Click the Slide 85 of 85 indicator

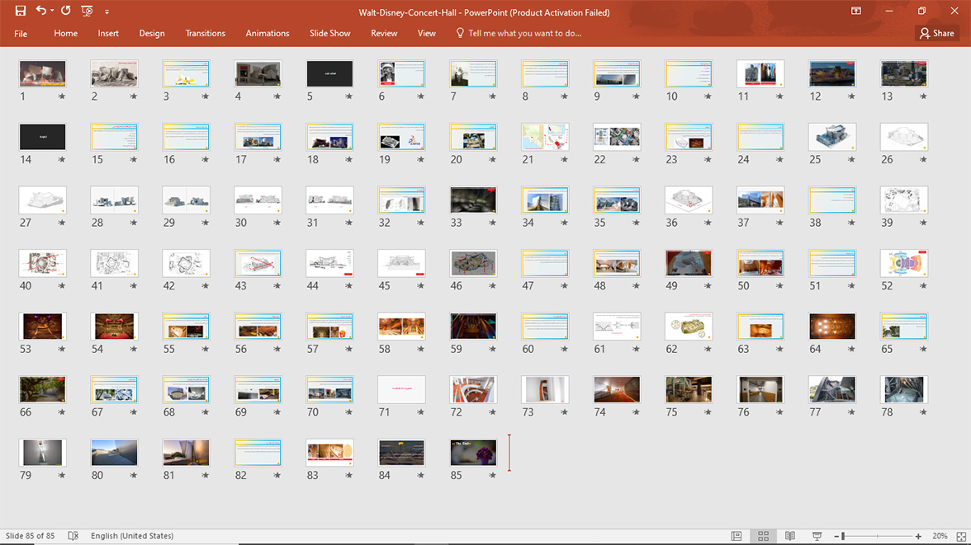coord(31,536)
